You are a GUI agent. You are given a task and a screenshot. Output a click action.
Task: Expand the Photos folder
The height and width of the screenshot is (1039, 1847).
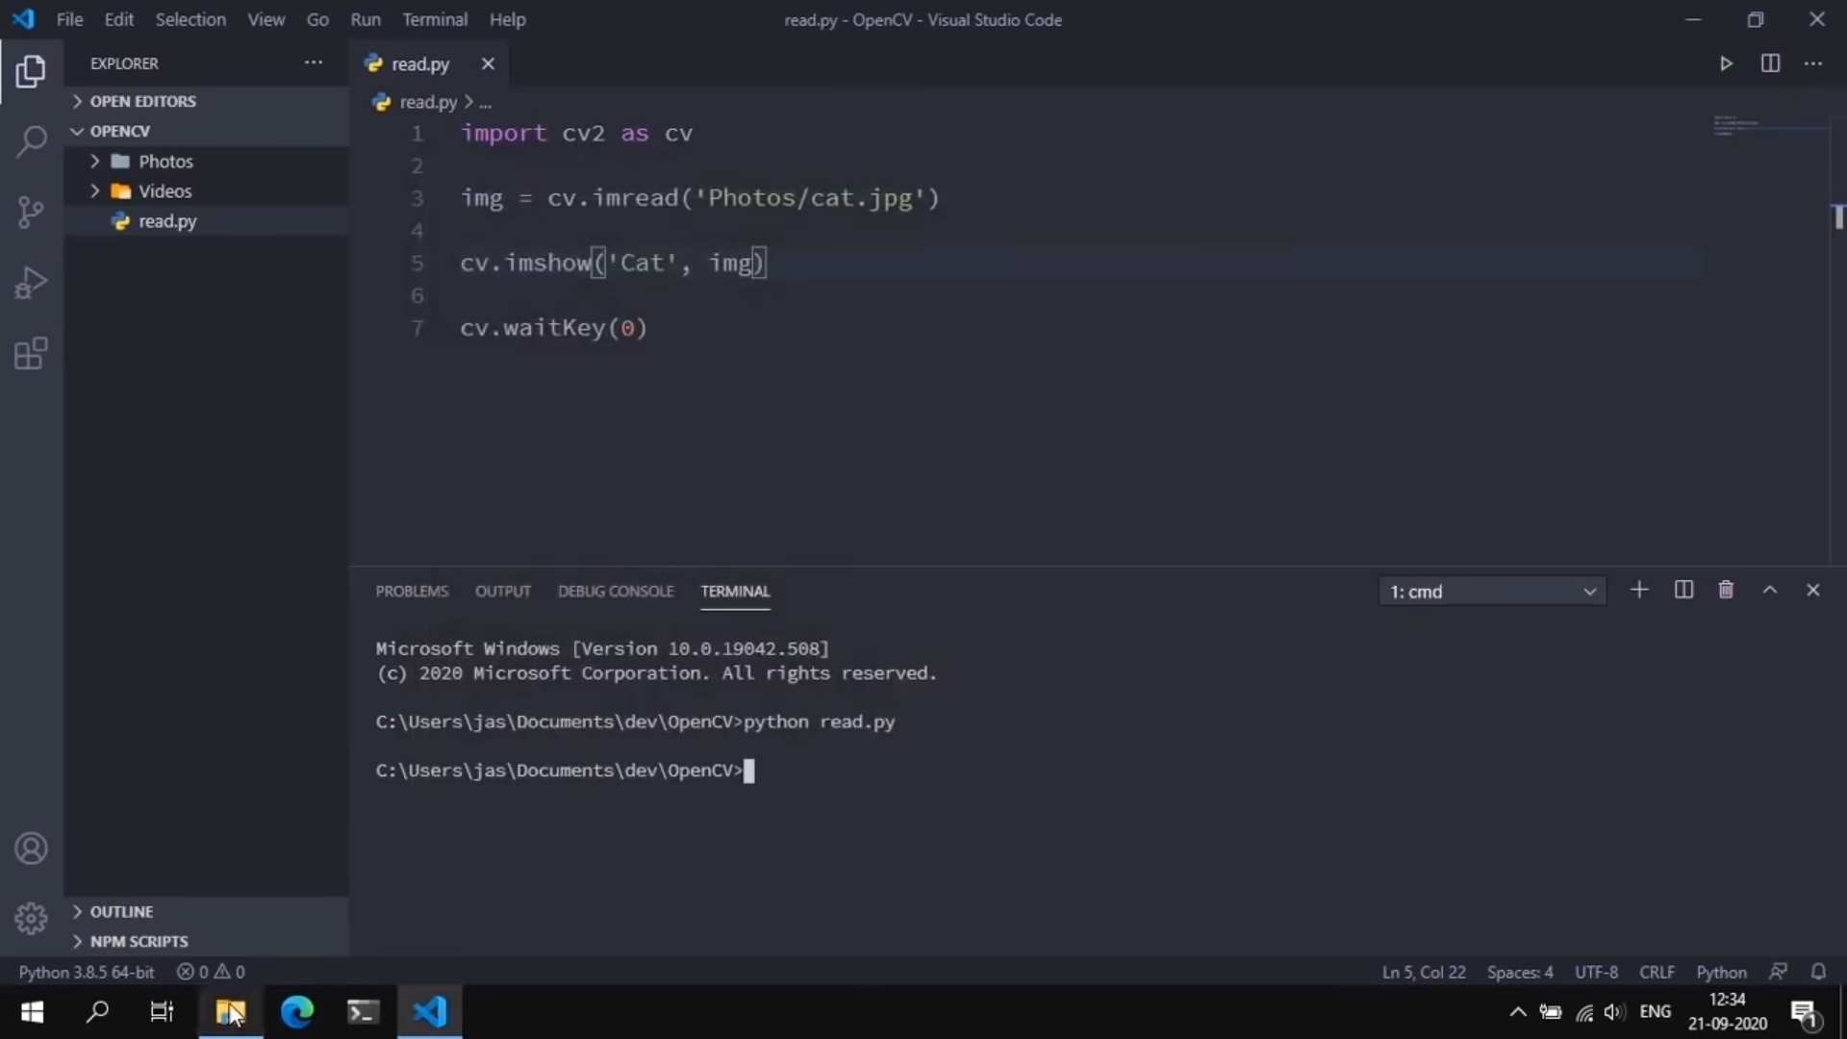pos(164,161)
